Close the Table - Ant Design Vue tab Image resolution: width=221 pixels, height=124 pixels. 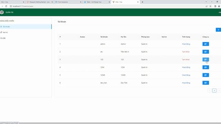[x=109, y=2]
